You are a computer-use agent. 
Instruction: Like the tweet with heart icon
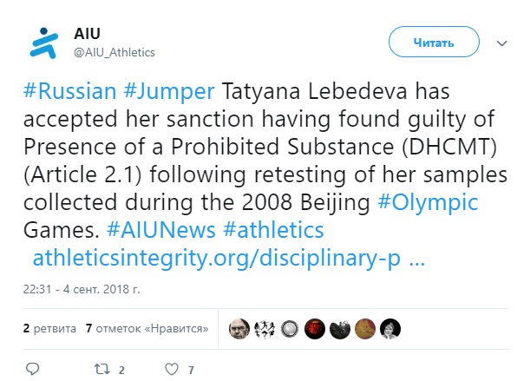pos(172,369)
